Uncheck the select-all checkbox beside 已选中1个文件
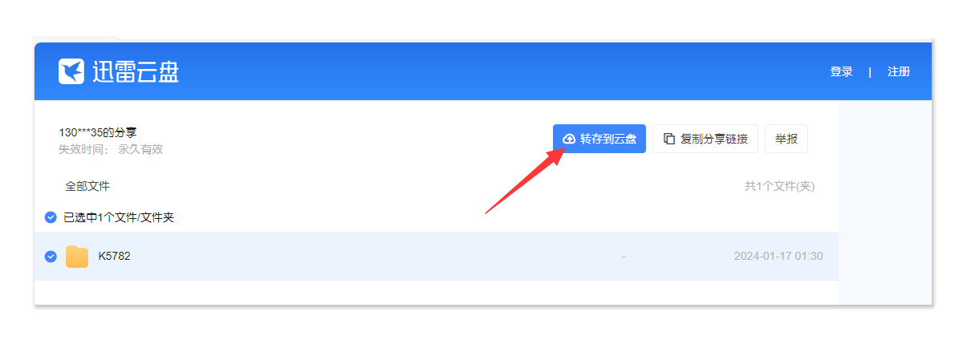 51,217
